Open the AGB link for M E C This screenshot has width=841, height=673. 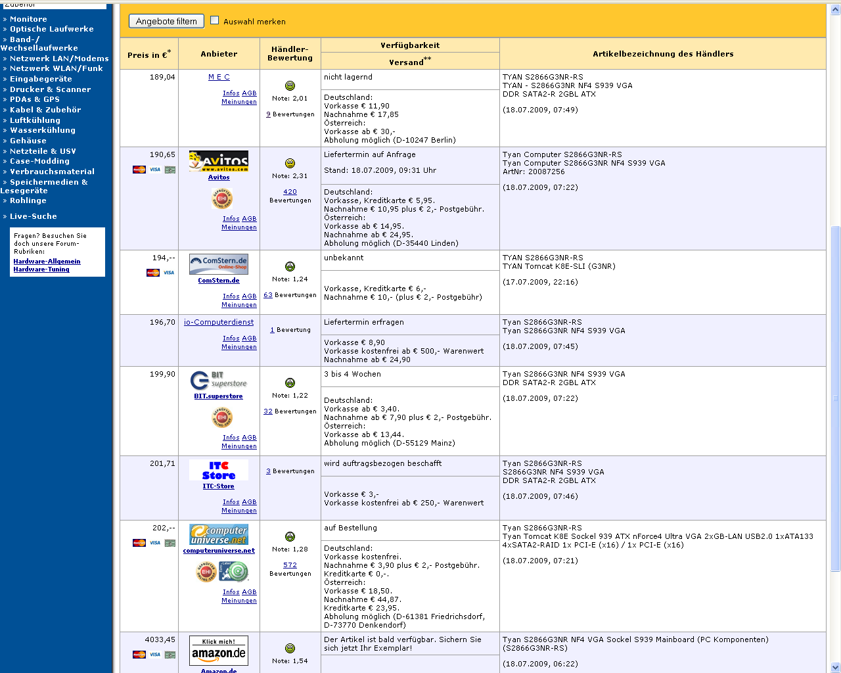point(249,93)
